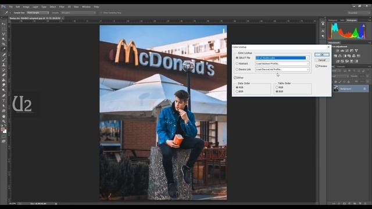
Task: Open Load Abstract Profile dropdown
Action: [282, 63]
